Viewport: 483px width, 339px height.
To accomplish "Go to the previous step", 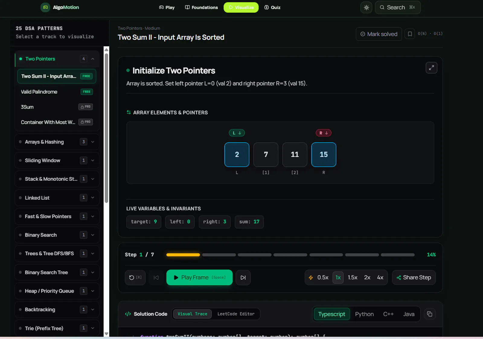I will click(x=156, y=277).
